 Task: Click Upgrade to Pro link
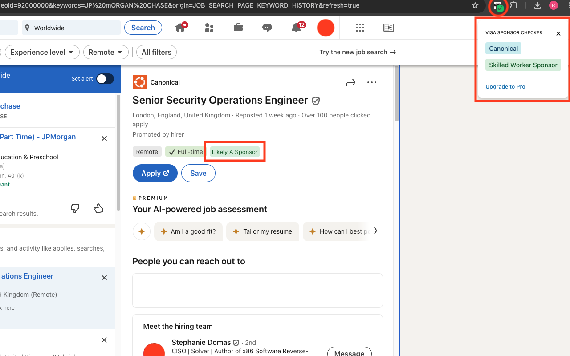(505, 87)
